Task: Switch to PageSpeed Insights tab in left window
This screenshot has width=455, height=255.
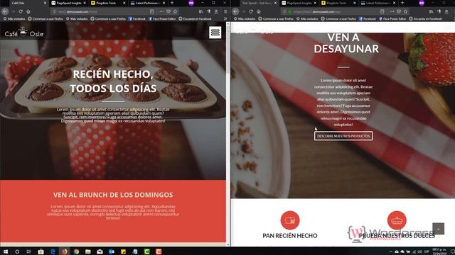Action: click(x=69, y=3)
